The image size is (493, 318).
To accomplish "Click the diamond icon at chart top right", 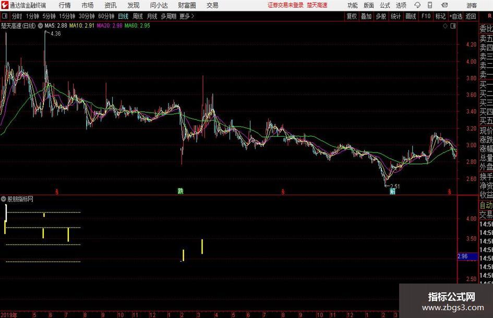I will click(x=445, y=26).
